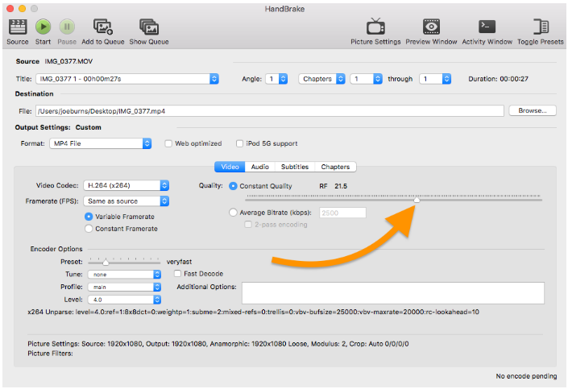This screenshot has width=568, height=389.
Task: Switch to the Subtitles tab
Action: [x=295, y=167]
